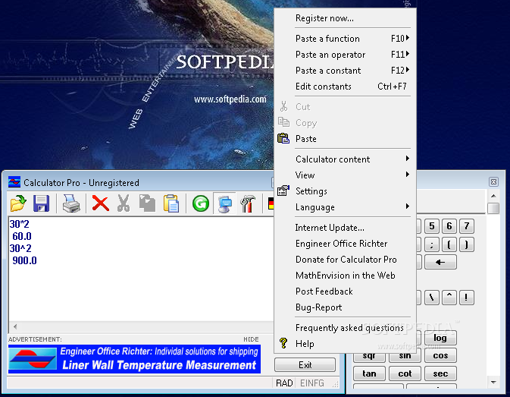Click the Paste clipboard icon in menu
510x397 pixels.
click(283, 138)
